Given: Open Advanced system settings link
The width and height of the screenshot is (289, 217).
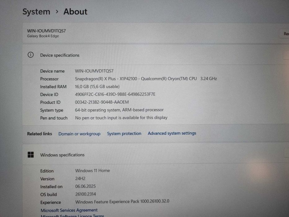Looking at the screenshot, I should pyautogui.click(x=172, y=133).
